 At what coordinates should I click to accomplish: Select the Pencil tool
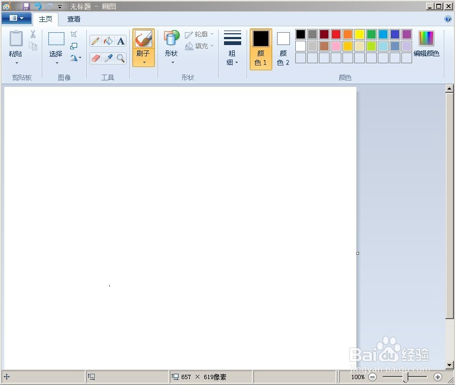95,41
